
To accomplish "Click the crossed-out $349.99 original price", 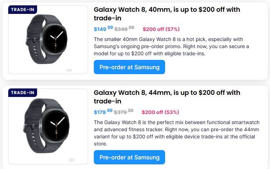I will [124, 29].
